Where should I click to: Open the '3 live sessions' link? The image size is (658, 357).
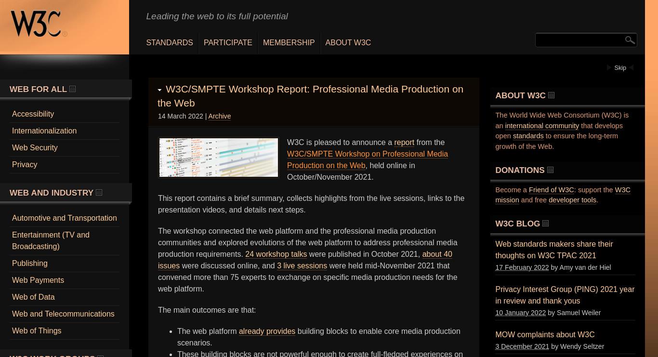[302, 265]
